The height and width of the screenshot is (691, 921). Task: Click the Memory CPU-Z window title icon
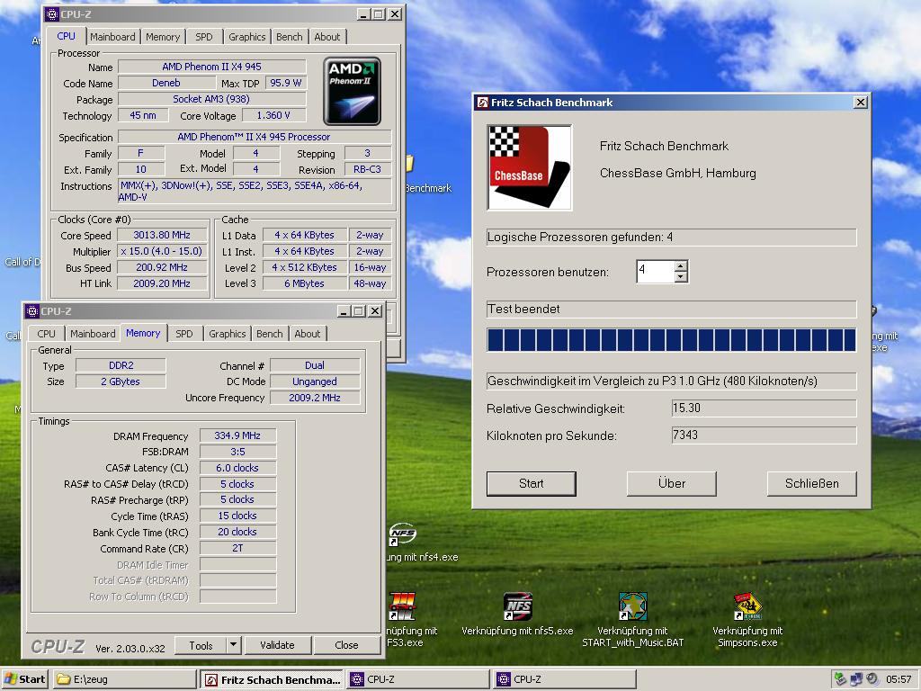pos(32,310)
